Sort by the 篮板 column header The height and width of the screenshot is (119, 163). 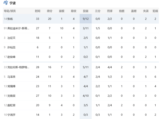point(62,11)
